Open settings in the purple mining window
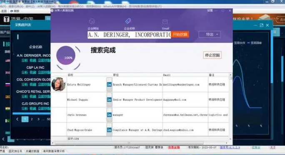 click(210, 10)
